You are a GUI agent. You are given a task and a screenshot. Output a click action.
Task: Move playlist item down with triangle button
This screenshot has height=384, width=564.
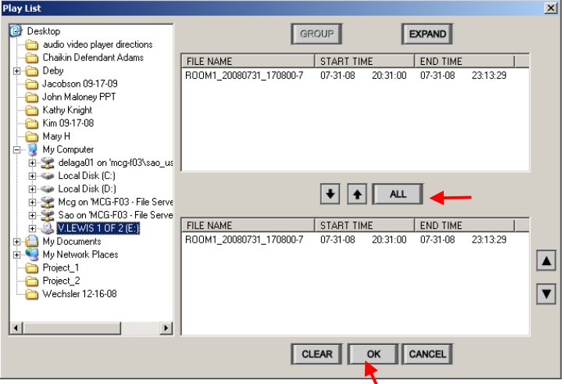click(x=546, y=294)
